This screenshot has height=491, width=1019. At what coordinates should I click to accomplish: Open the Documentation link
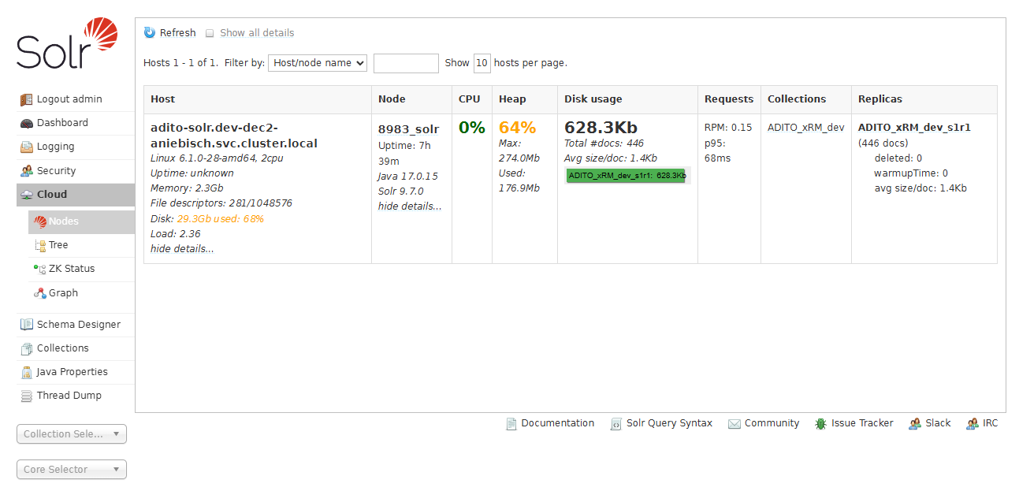(x=557, y=423)
